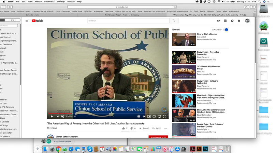
Task: Click the Safari share button
Action: pyautogui.click(x=246, y=7)
